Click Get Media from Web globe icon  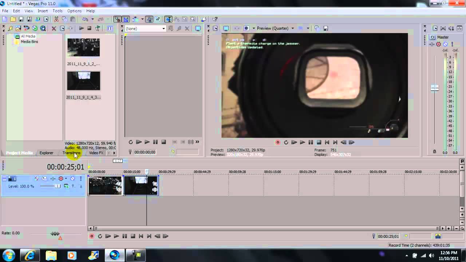tap(35, 28)
